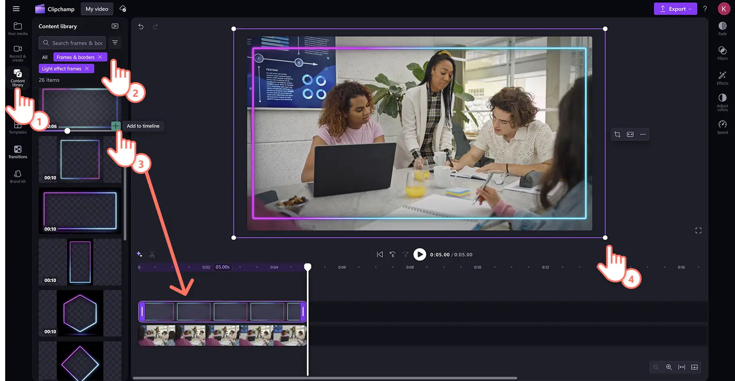The width and height of the screenshot is (735, 381).
Task: Remove the Frames & borders filter chip
Action: tap(100, 57)
